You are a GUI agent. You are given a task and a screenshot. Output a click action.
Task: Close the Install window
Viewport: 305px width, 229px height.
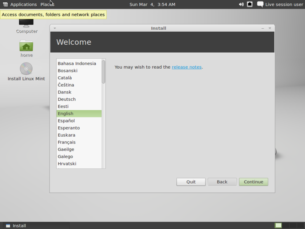[270, 28]
